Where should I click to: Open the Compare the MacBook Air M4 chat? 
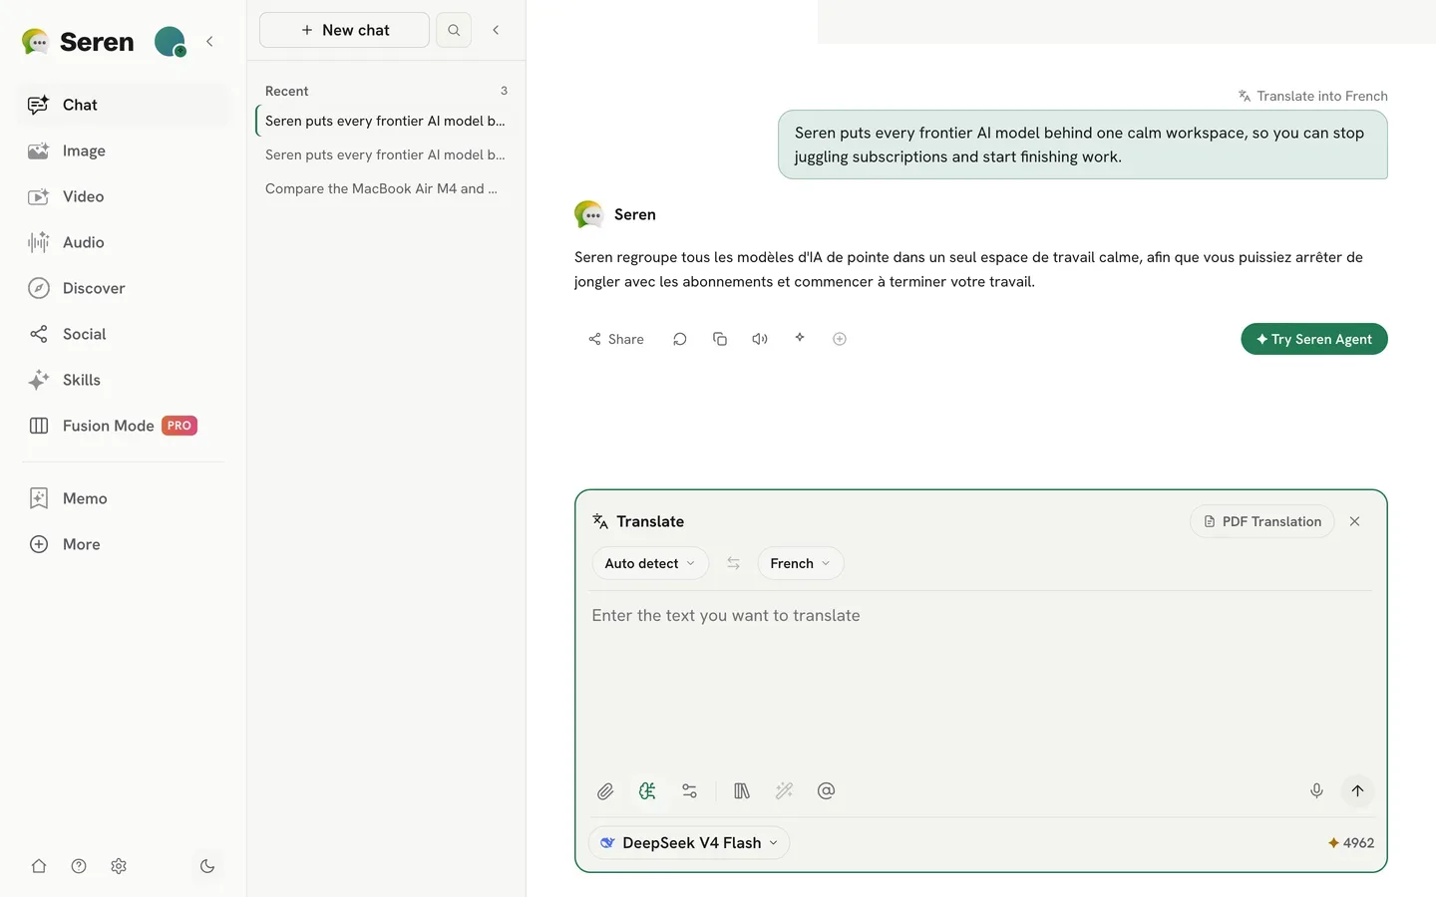point(386,188)
